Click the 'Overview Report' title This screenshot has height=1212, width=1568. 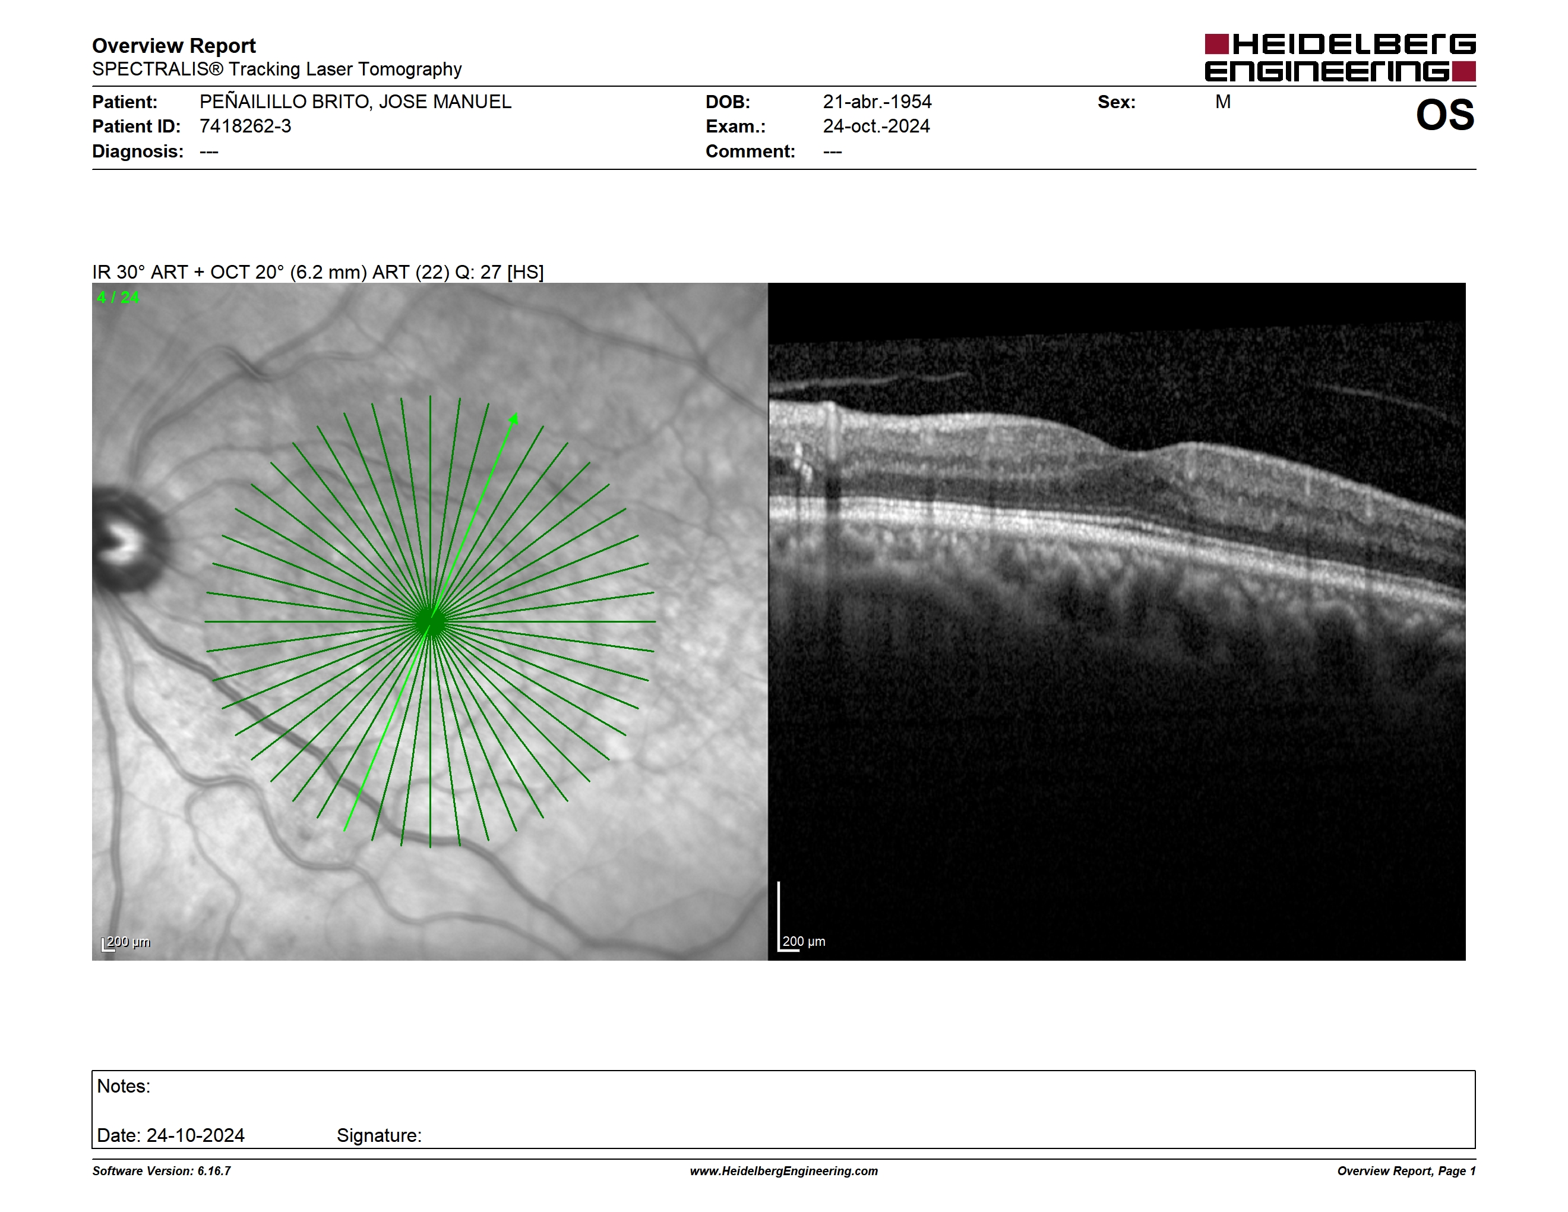point(174,45)
